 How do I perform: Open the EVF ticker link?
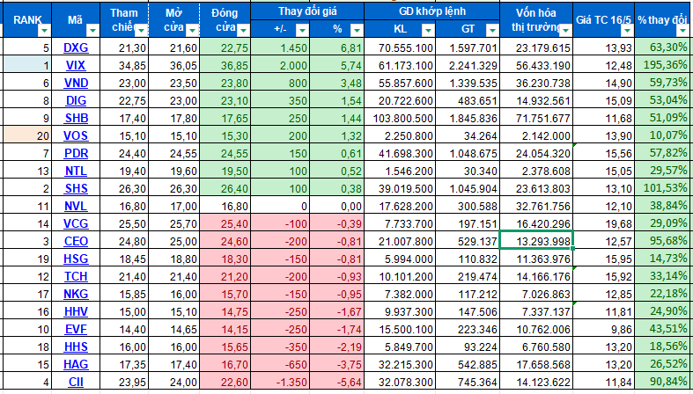tap(76, 329)
